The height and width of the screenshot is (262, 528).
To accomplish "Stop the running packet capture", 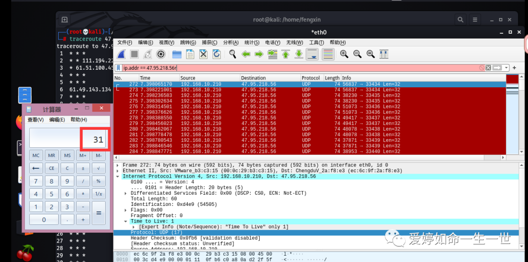I will pos(134,54).
